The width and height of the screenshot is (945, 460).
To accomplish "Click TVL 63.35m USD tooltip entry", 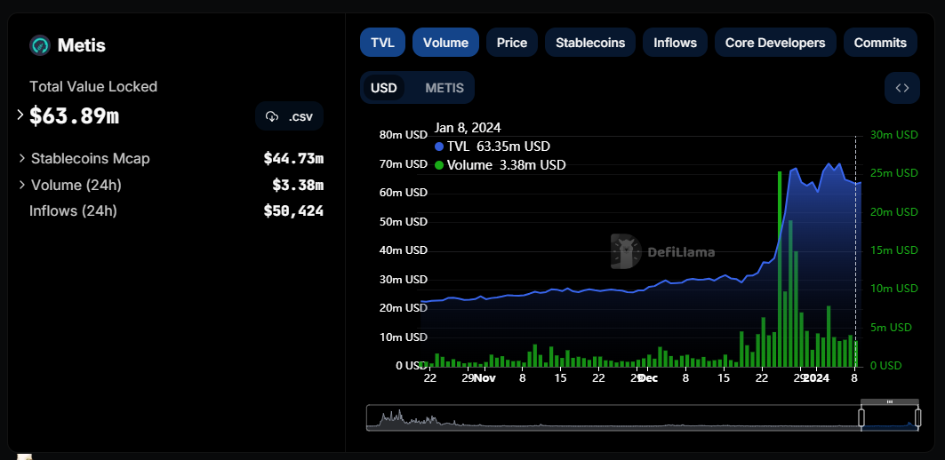I will [493, 147].
